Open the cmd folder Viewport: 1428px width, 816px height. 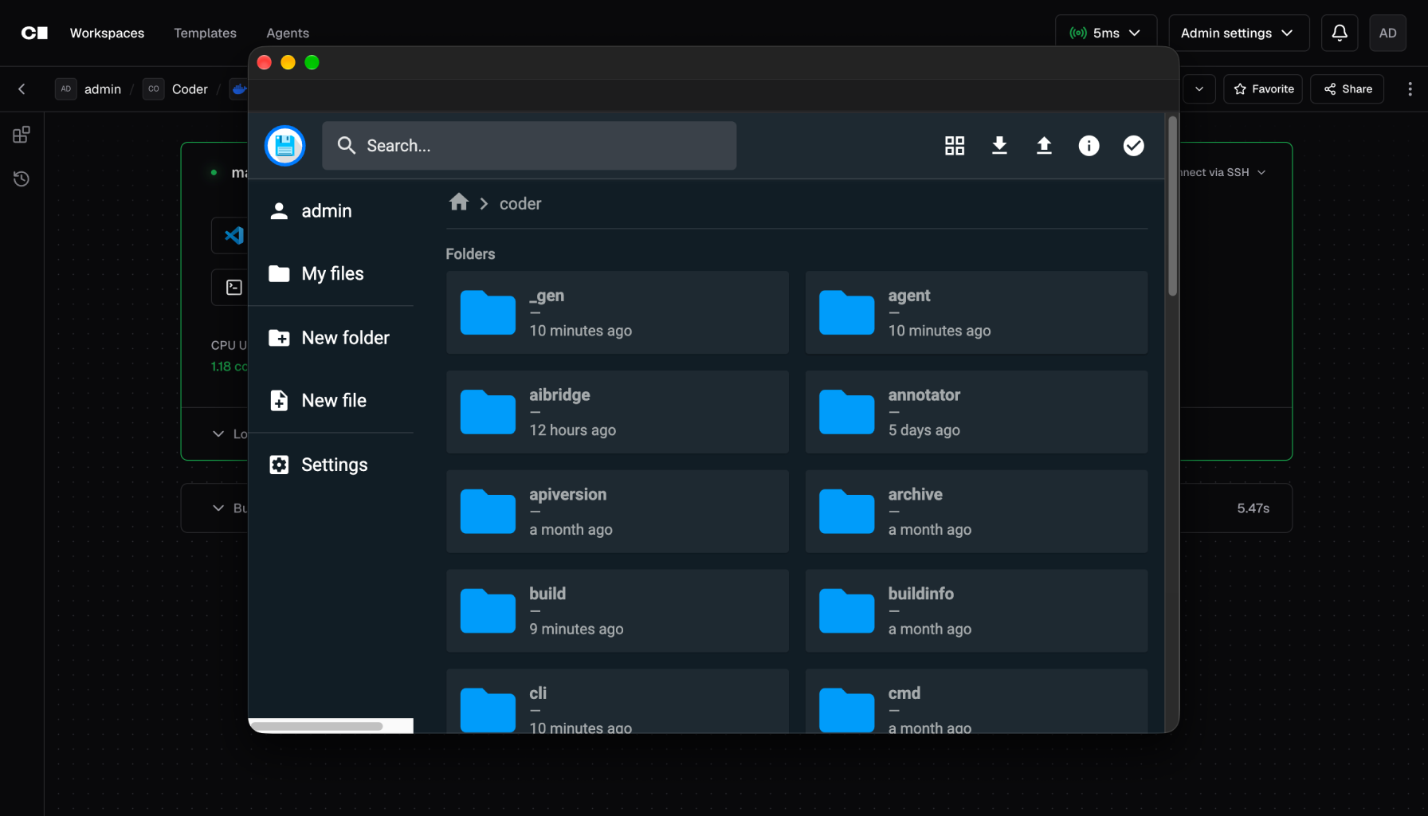tap(976, 701)
